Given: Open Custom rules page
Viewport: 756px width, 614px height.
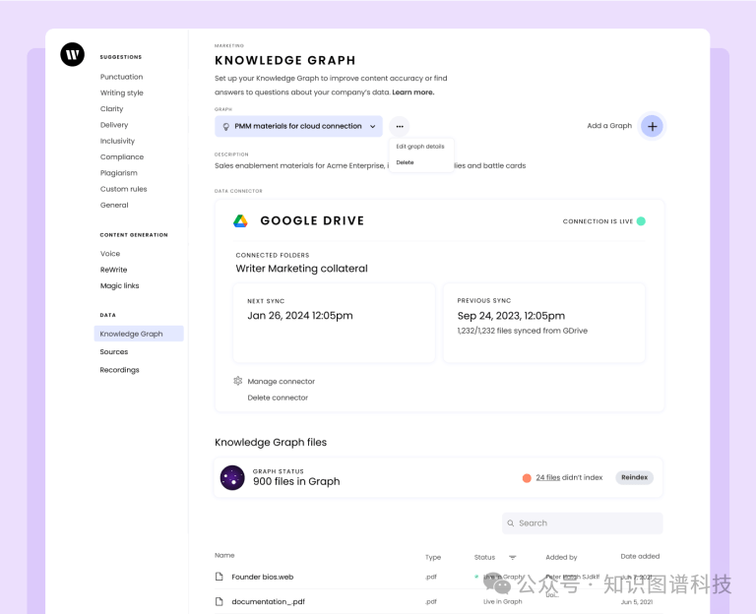Looking at the screenshot, I should click(123, 189).
